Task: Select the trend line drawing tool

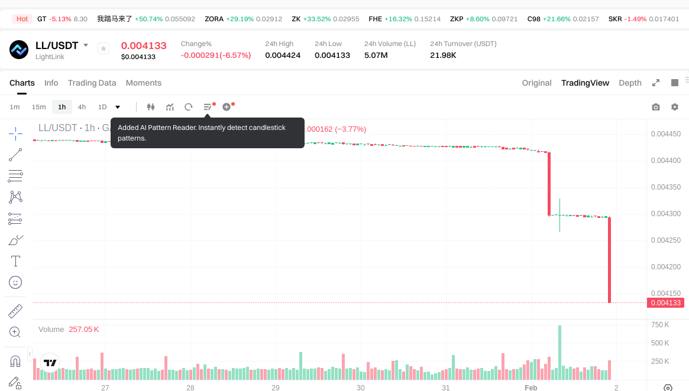Action: point(15,155)
